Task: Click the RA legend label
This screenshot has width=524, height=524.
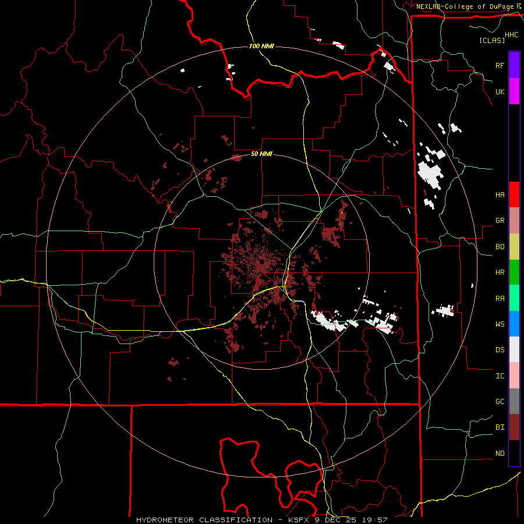Action: point(500,298)
